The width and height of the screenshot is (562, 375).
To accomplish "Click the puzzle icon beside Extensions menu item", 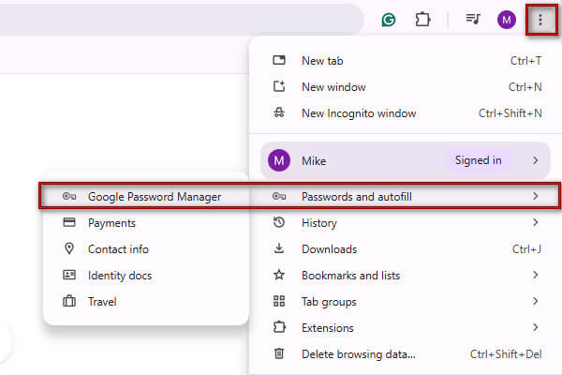I will pyautogui.click(x=279, y=327).
